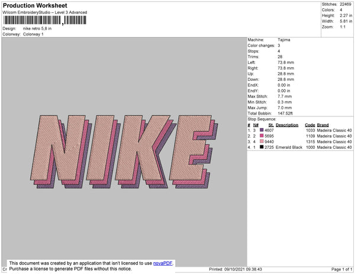Screen dimensions: 355x274
Task: Click the trims value '28'
Action: tap(280, 57)
